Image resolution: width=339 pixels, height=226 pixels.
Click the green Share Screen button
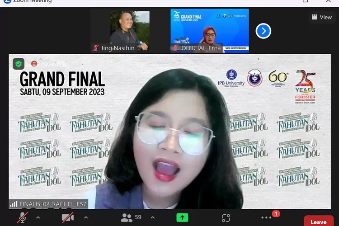[182, 217]
